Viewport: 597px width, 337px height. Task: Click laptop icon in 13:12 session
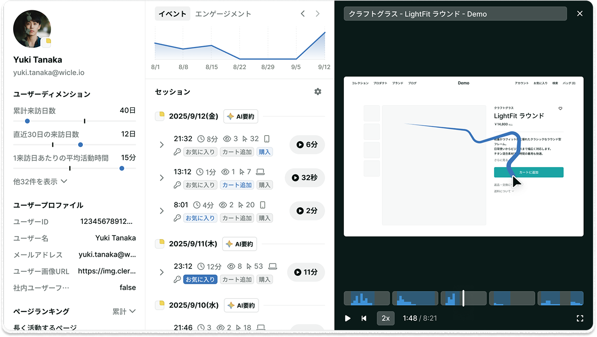(x=261, y=172)
